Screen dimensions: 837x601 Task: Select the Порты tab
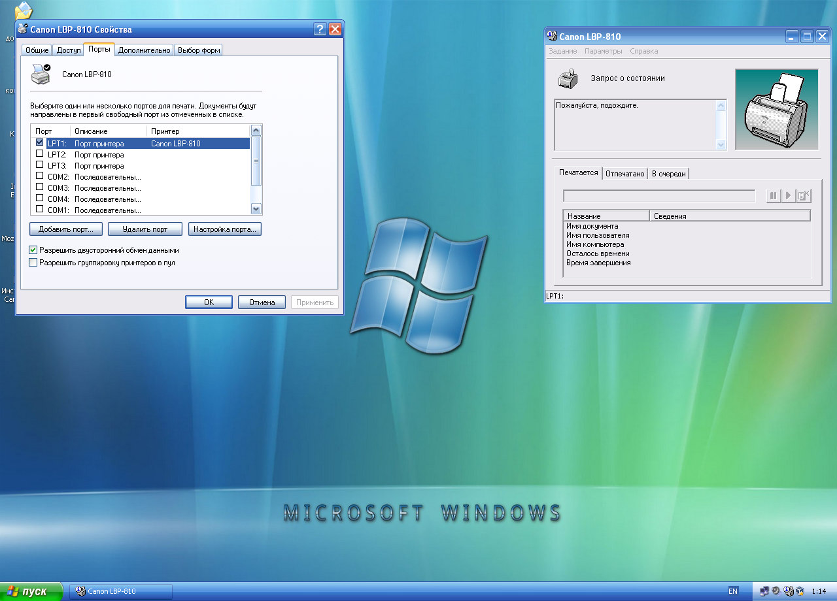coord(99,49)
